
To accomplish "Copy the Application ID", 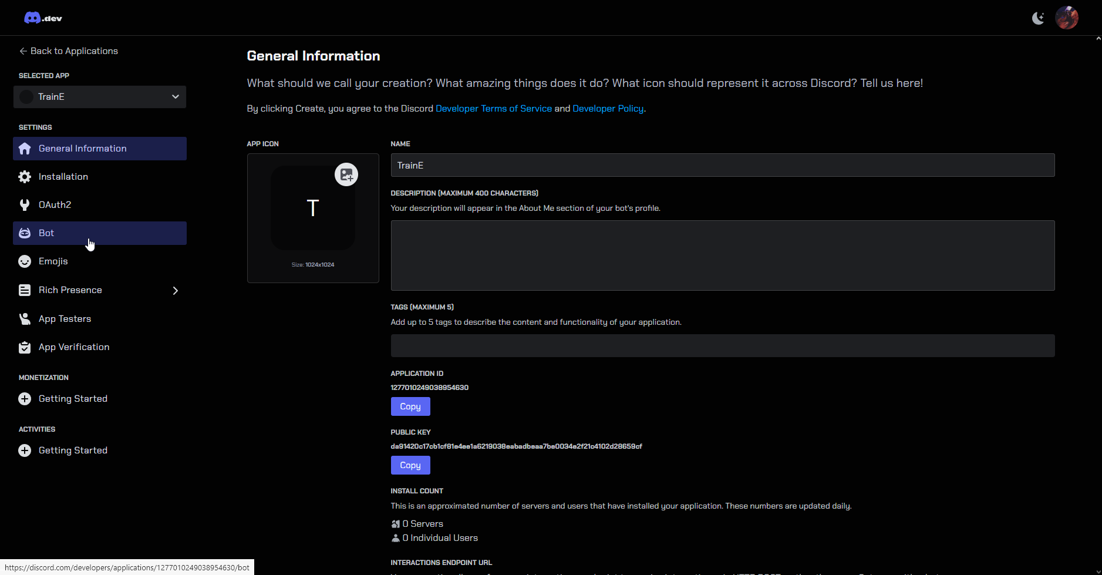I will pos(410,406).
